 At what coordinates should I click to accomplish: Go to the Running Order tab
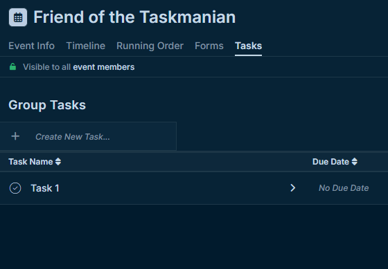point(150,46)
